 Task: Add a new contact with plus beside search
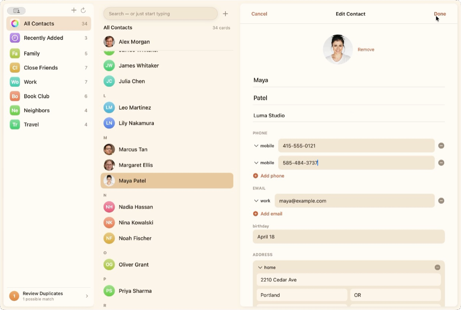(225, 13)
